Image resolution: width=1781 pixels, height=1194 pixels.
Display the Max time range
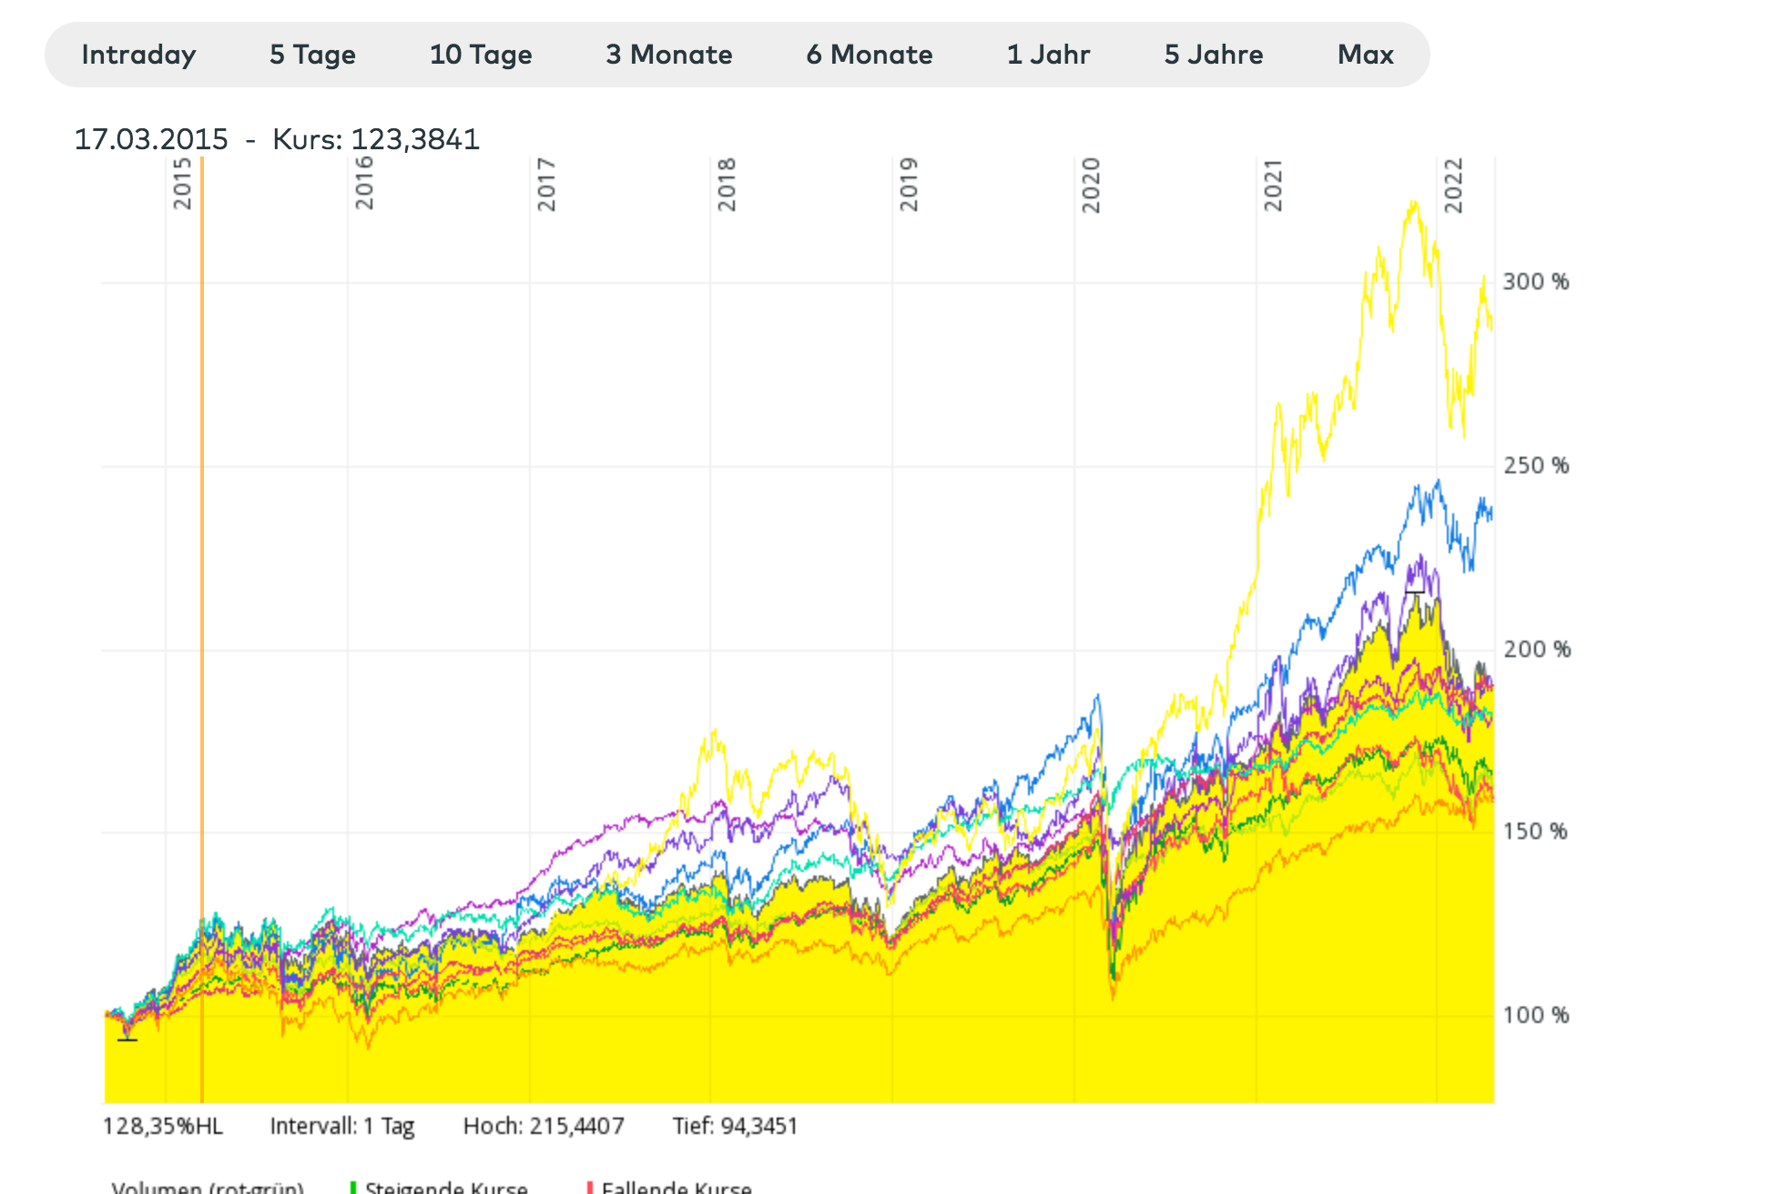(1366, 55)
